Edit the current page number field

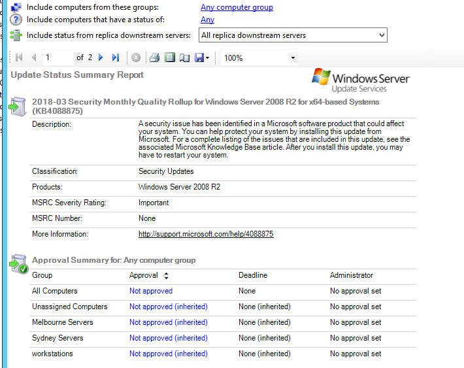[x=58, y=58]
